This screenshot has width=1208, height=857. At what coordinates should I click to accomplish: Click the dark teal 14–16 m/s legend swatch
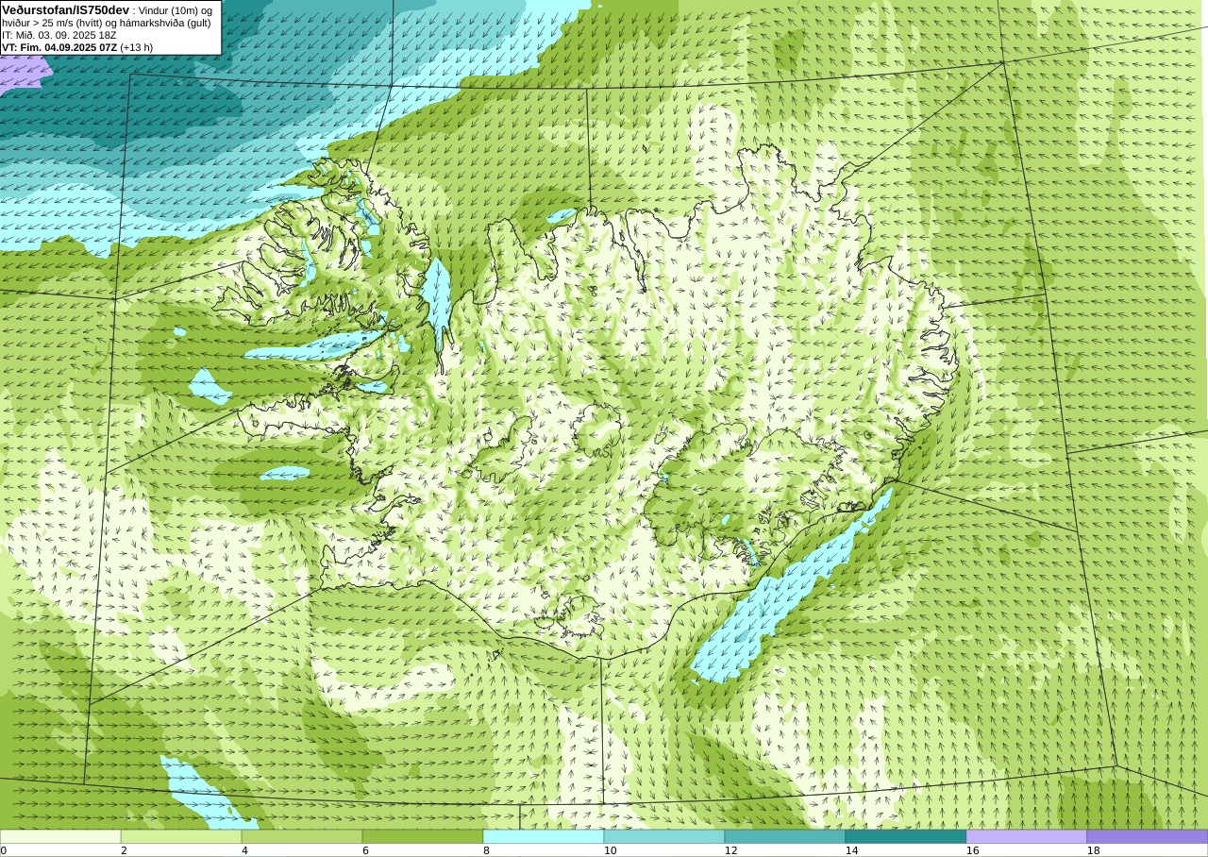[x=906, y=836]
